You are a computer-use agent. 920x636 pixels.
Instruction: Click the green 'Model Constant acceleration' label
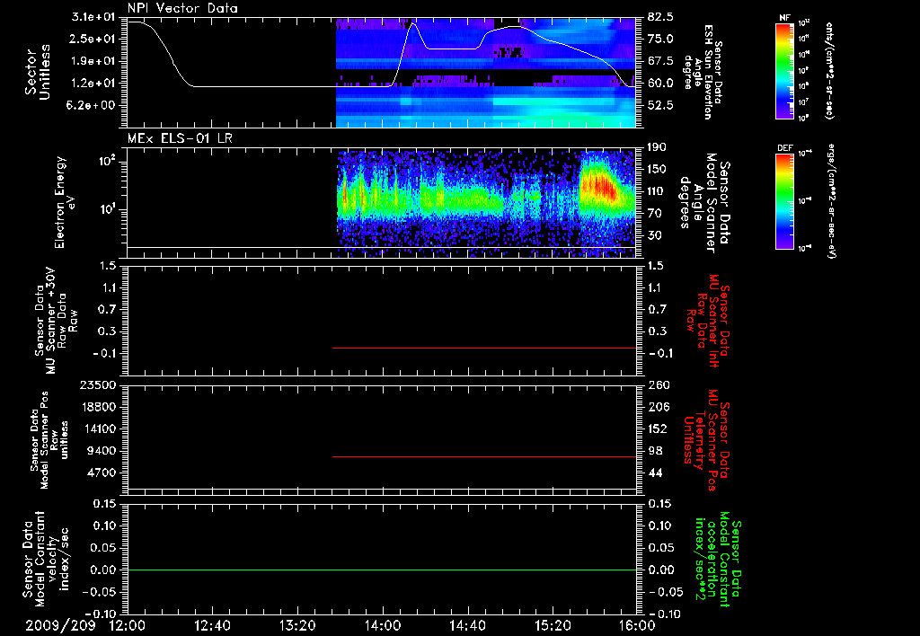[x=718, y=557]
